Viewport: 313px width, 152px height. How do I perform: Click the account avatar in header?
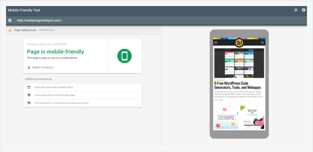click(x=304, y=10)
